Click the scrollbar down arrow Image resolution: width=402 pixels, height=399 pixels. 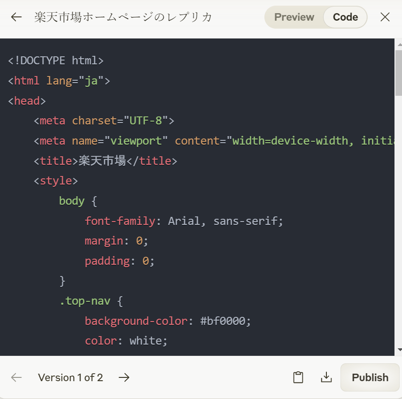tap(399, 350)
